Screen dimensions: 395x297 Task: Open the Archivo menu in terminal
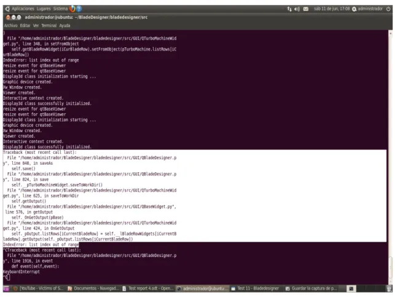[10, 25]
